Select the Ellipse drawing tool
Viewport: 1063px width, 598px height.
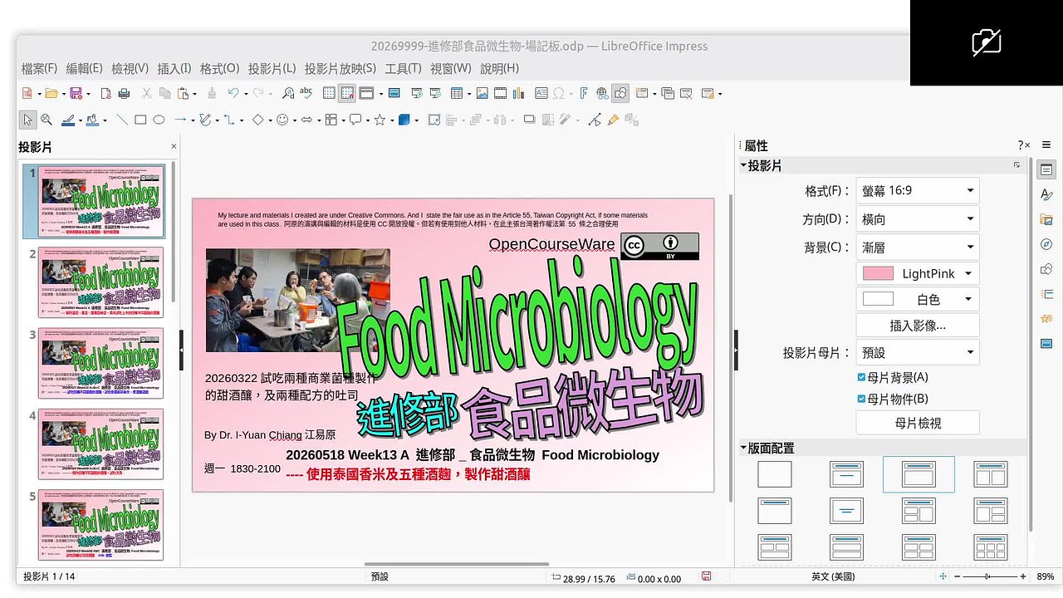(x=159, y=120)
